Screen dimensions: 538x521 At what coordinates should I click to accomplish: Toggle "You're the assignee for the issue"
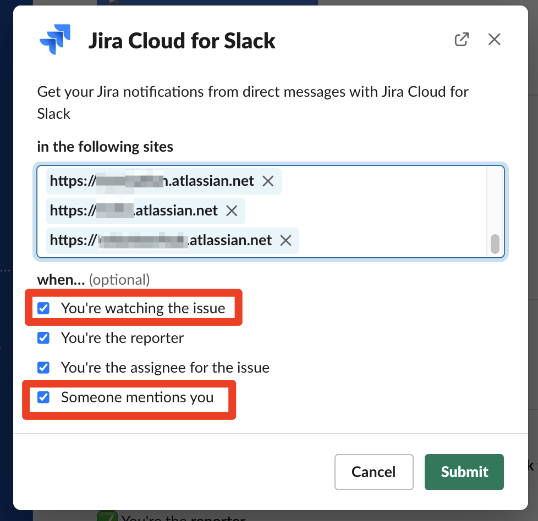[x=43, y=368]
